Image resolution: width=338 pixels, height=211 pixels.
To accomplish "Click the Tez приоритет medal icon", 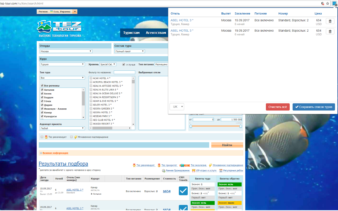I will pyautogui.click(x=159, y=165).
